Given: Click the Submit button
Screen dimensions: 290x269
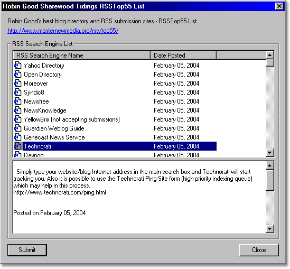Looking at the screenshot, I should coord(27,250).
